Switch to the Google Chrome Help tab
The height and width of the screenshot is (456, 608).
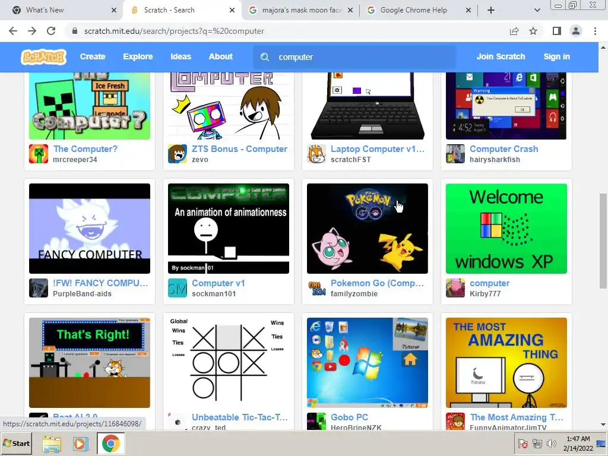tap(419, 10)
